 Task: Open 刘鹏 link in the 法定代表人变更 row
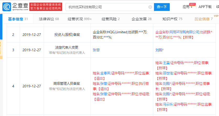click(x=159, y=50)
